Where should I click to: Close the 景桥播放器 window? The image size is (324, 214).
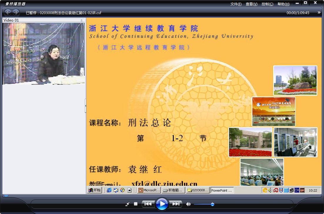pos(315,3)
